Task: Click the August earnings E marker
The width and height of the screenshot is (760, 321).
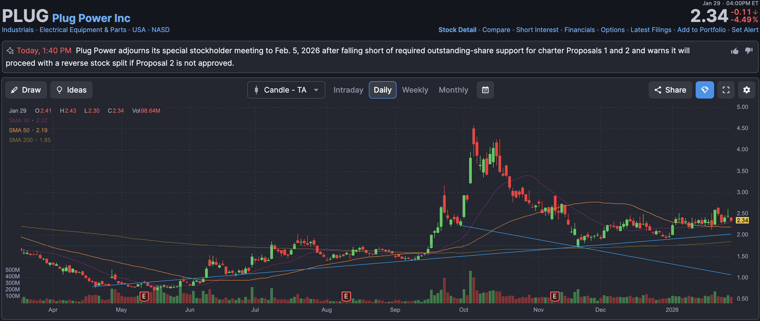Action: 346,296
